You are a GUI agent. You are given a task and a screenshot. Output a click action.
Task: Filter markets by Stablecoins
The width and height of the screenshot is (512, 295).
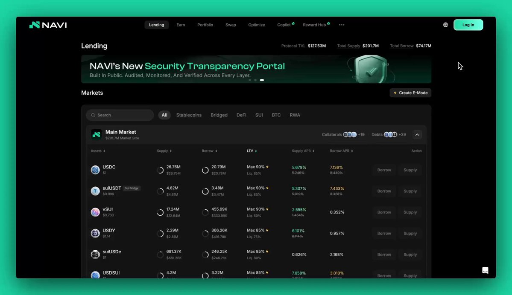click(x=189, y=115)
